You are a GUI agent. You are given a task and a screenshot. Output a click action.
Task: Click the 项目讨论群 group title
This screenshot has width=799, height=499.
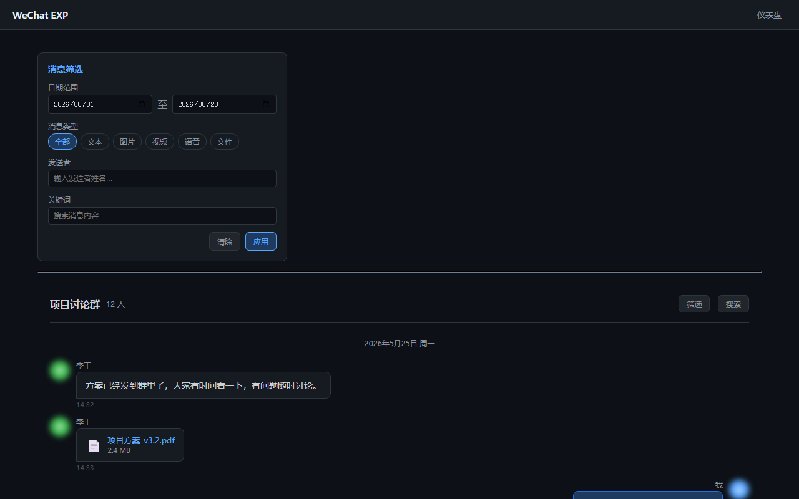click(x=75, y=304)
